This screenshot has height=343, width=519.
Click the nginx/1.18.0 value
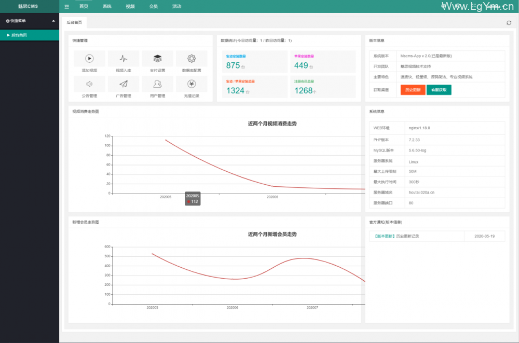[419, 128]
